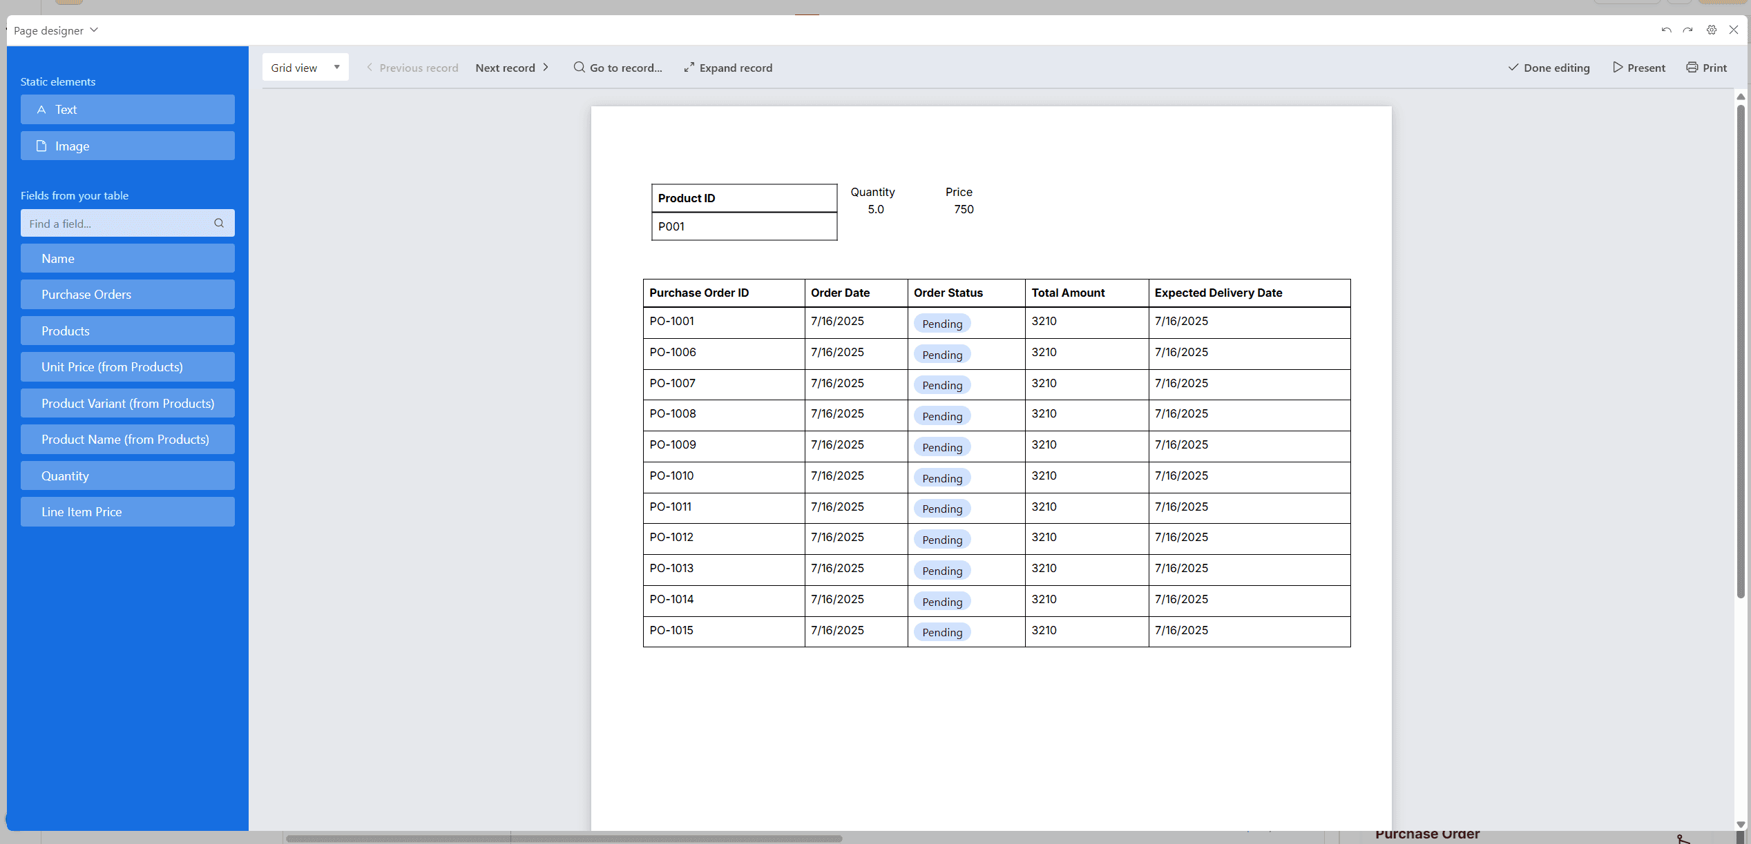Click Expand record arrows icon
Screen dimensions: 1751x844
click(x=689, y=68)
